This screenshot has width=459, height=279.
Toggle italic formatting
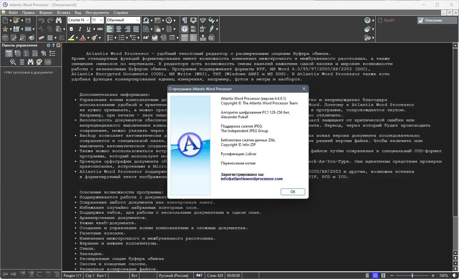(x=80, y=29)
